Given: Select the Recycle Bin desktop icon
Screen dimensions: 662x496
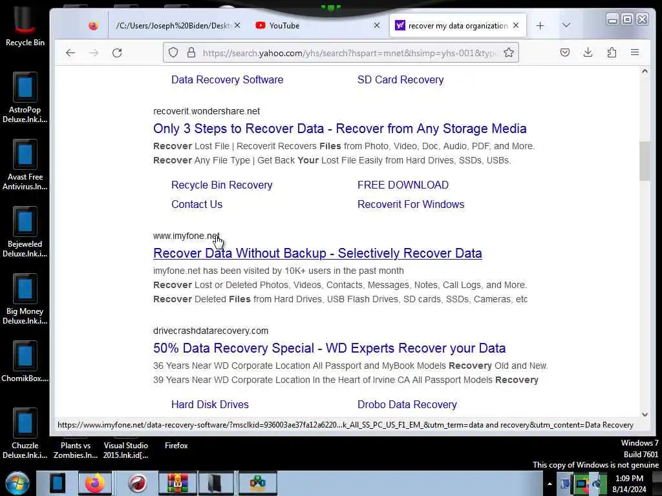Looking at the screenshot, I should pos(25,25).
